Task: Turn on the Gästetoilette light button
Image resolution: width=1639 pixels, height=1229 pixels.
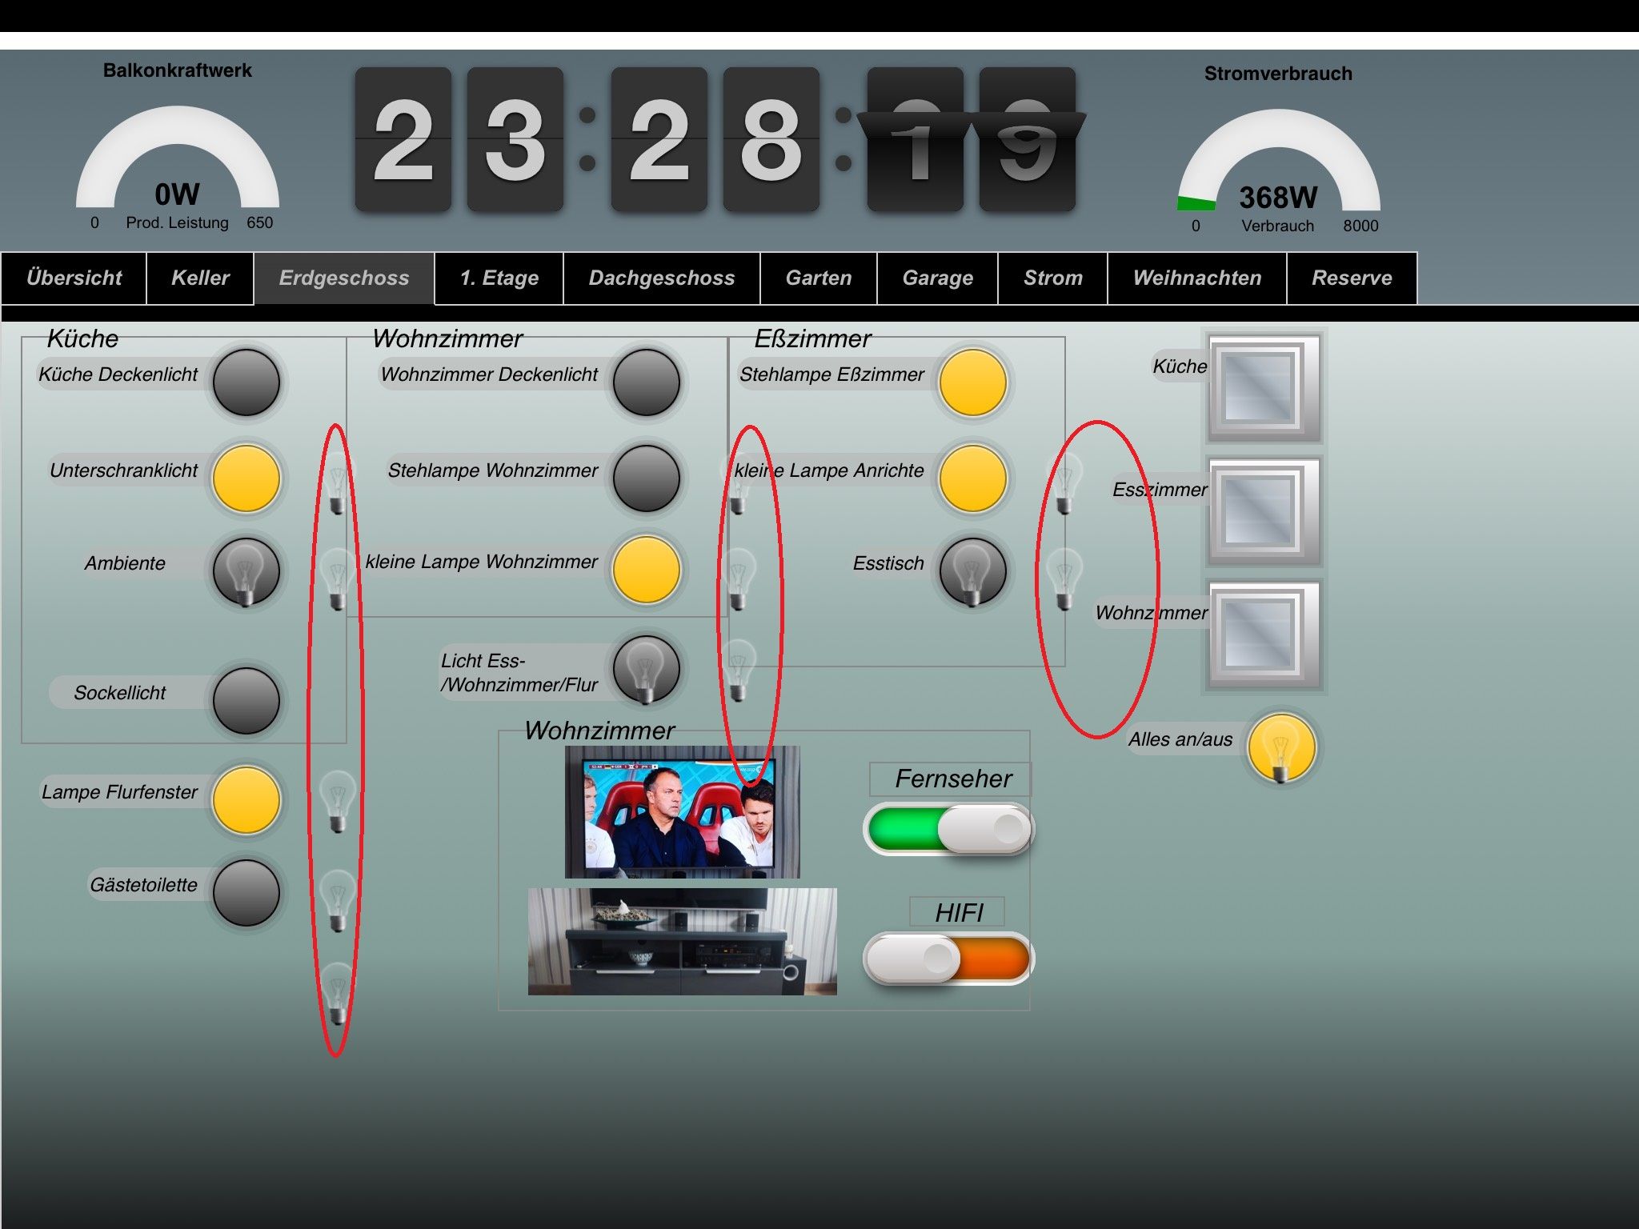Action: pos(246,892)
